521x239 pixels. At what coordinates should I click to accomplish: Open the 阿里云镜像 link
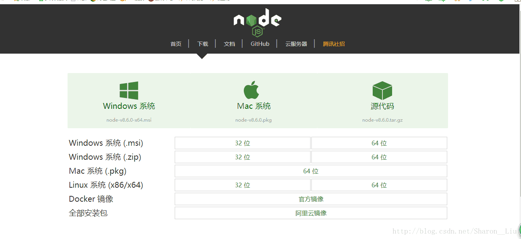(x=311, y=213)
